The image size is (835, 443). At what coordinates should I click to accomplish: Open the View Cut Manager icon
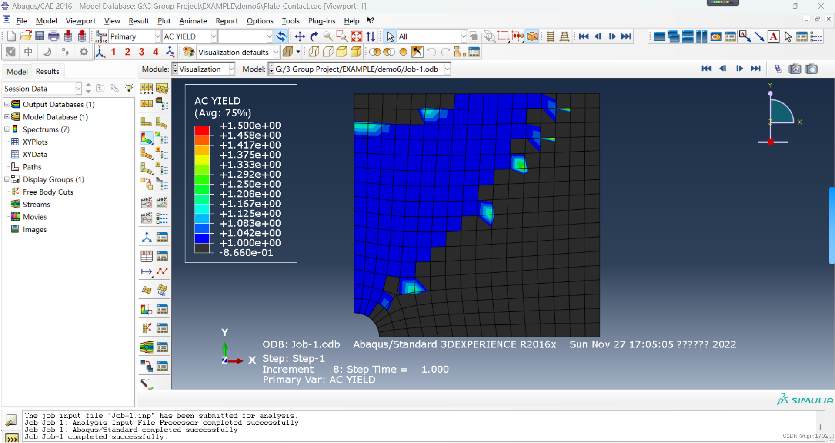[x=162, y=310]
